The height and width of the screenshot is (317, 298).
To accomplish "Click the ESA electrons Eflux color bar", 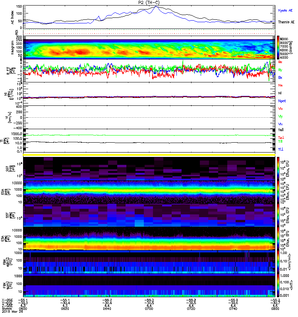I will click(278, 239).
